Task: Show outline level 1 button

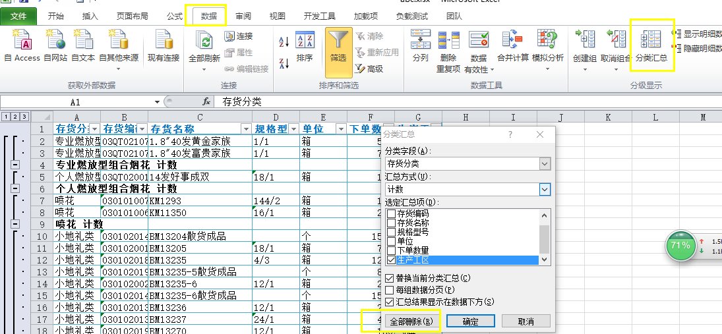Action: click(5, 117)
